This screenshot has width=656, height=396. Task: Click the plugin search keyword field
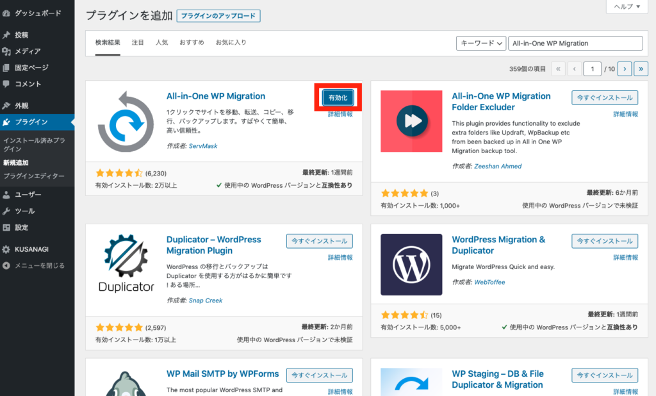pyautogui.click(x=575, y=43)
